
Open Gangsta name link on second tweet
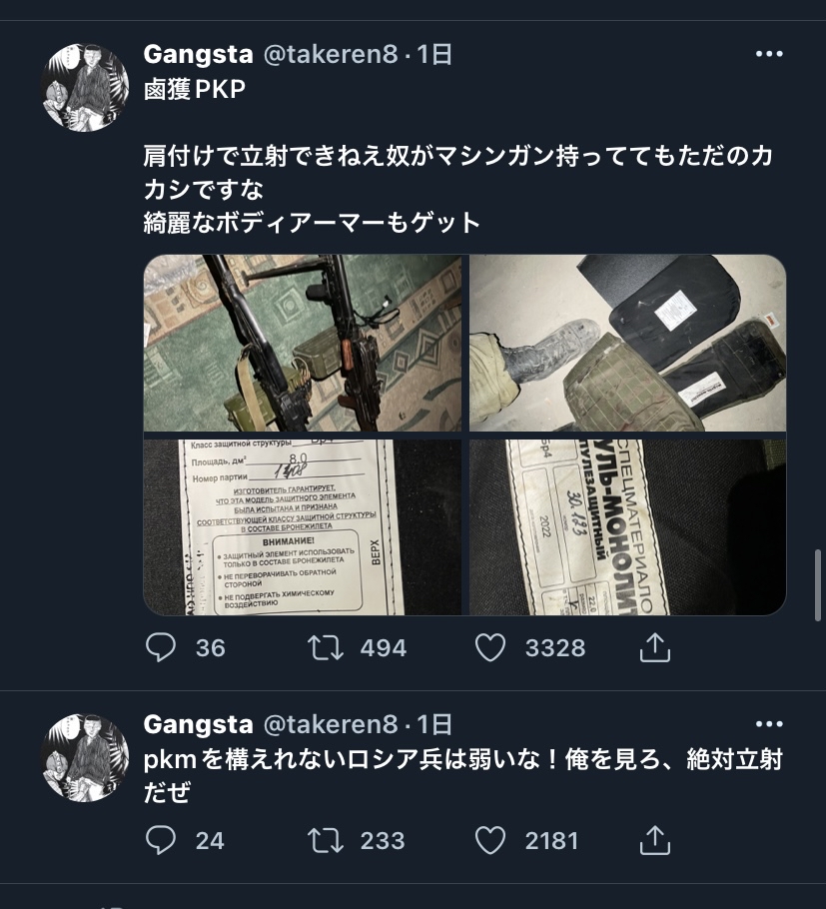(198, 724)
